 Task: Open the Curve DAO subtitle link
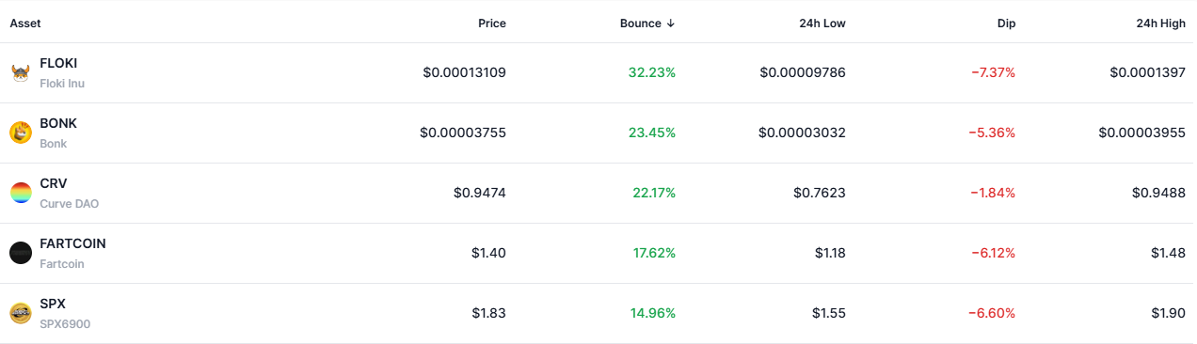(69, 204)
